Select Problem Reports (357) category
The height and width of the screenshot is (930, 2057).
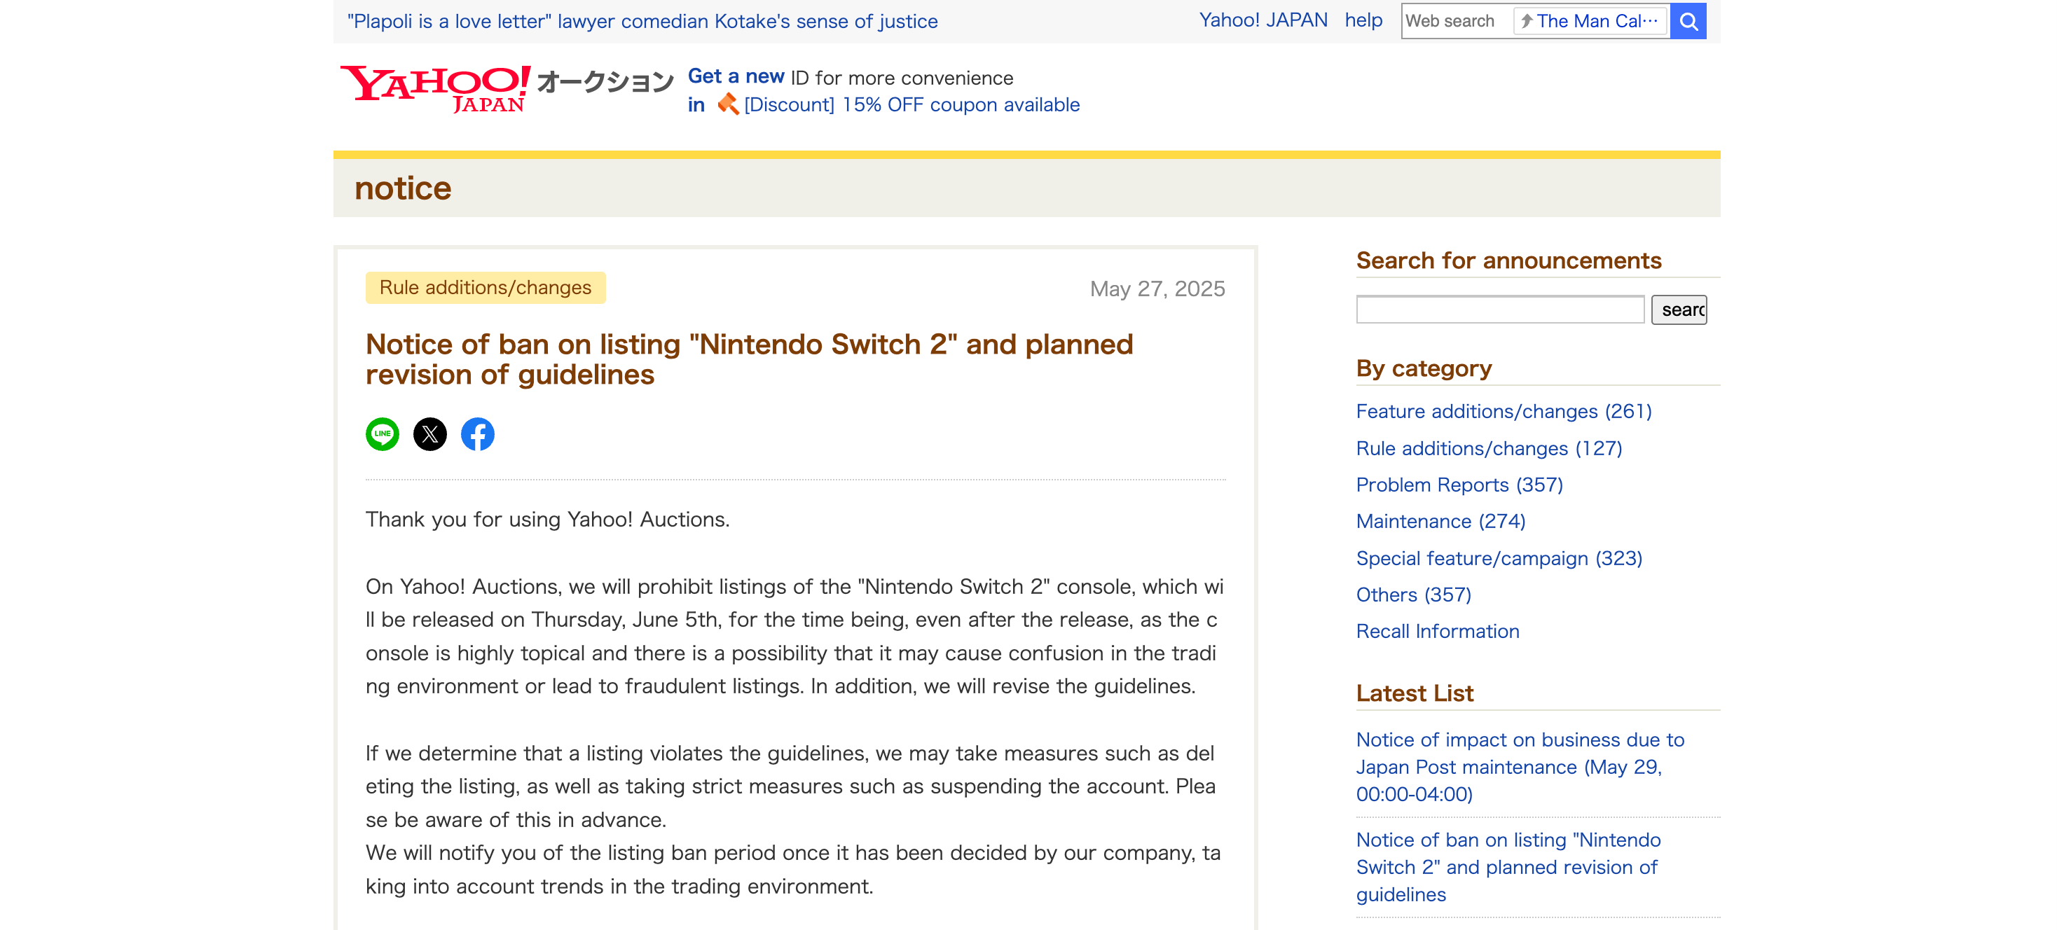click(x=1459, y=485)
